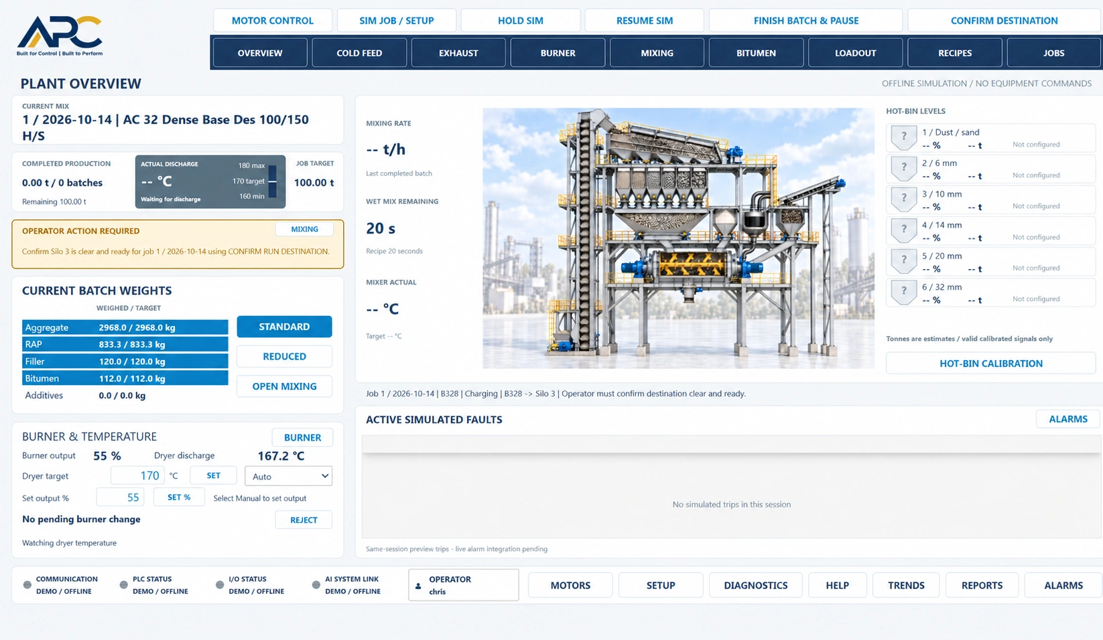Select the STANDARD batch mode
1103x640 pixels.
coord(284,327)
